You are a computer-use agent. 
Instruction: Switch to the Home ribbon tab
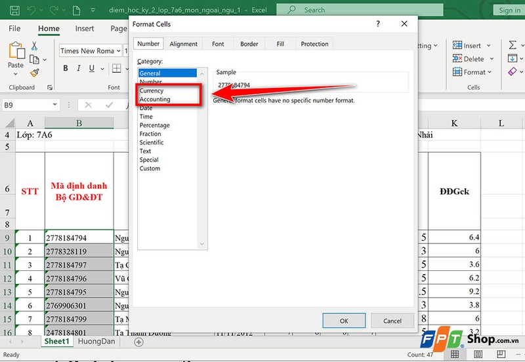pyautogui.click(x=49, y=28)
